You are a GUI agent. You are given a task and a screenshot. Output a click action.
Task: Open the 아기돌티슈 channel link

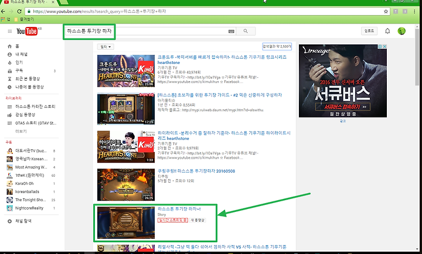click(166, 100)
